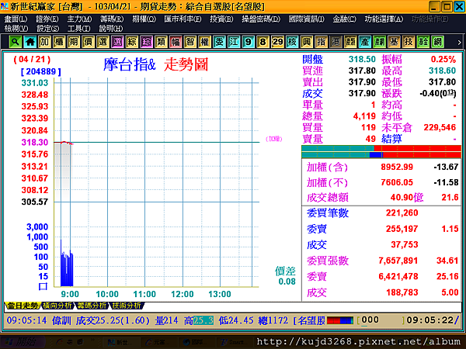Click the green magnifier search icon
Screen dimensions: 466x349
point(16,42)
